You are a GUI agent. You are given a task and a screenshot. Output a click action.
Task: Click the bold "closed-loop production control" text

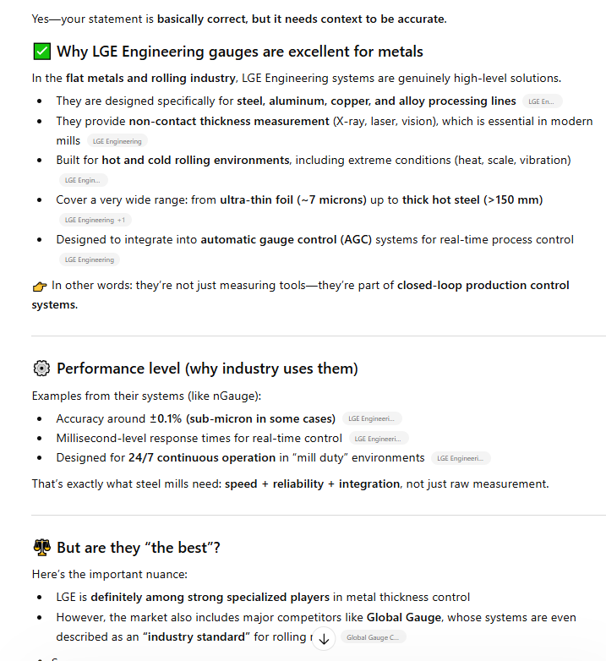coord(483,285)
